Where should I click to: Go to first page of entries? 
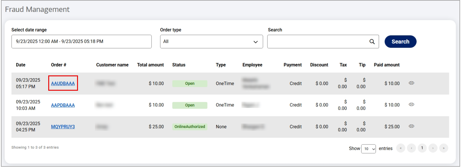401,148
